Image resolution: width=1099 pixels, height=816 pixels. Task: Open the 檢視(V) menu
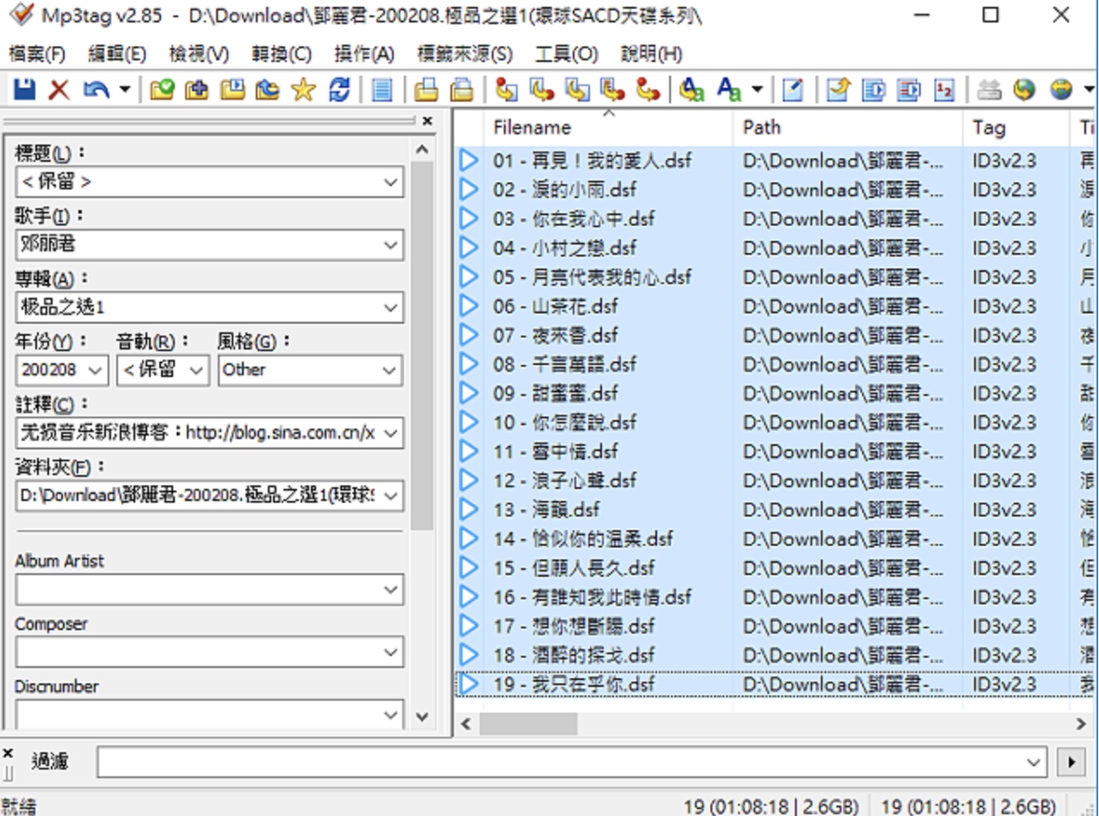199,54
